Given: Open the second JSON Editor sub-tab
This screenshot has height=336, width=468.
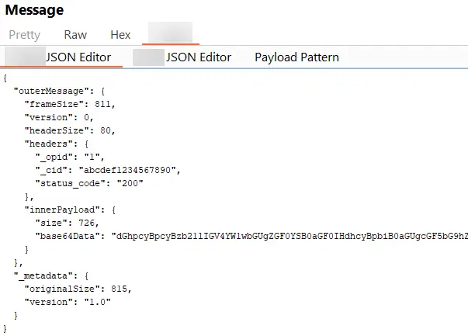Looking at the screenshot, I should pos(182,57).
